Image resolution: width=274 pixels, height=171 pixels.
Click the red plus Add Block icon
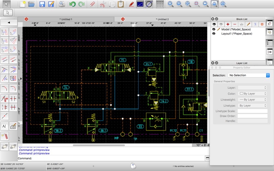click(228, 24)
